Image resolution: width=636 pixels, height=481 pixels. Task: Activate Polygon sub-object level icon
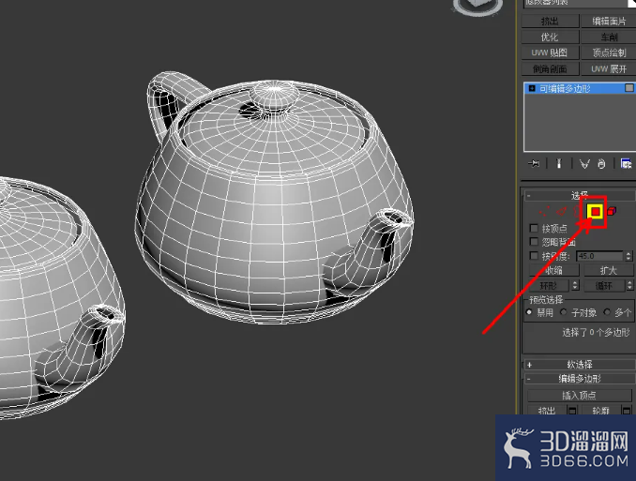[x=596, y=211]
